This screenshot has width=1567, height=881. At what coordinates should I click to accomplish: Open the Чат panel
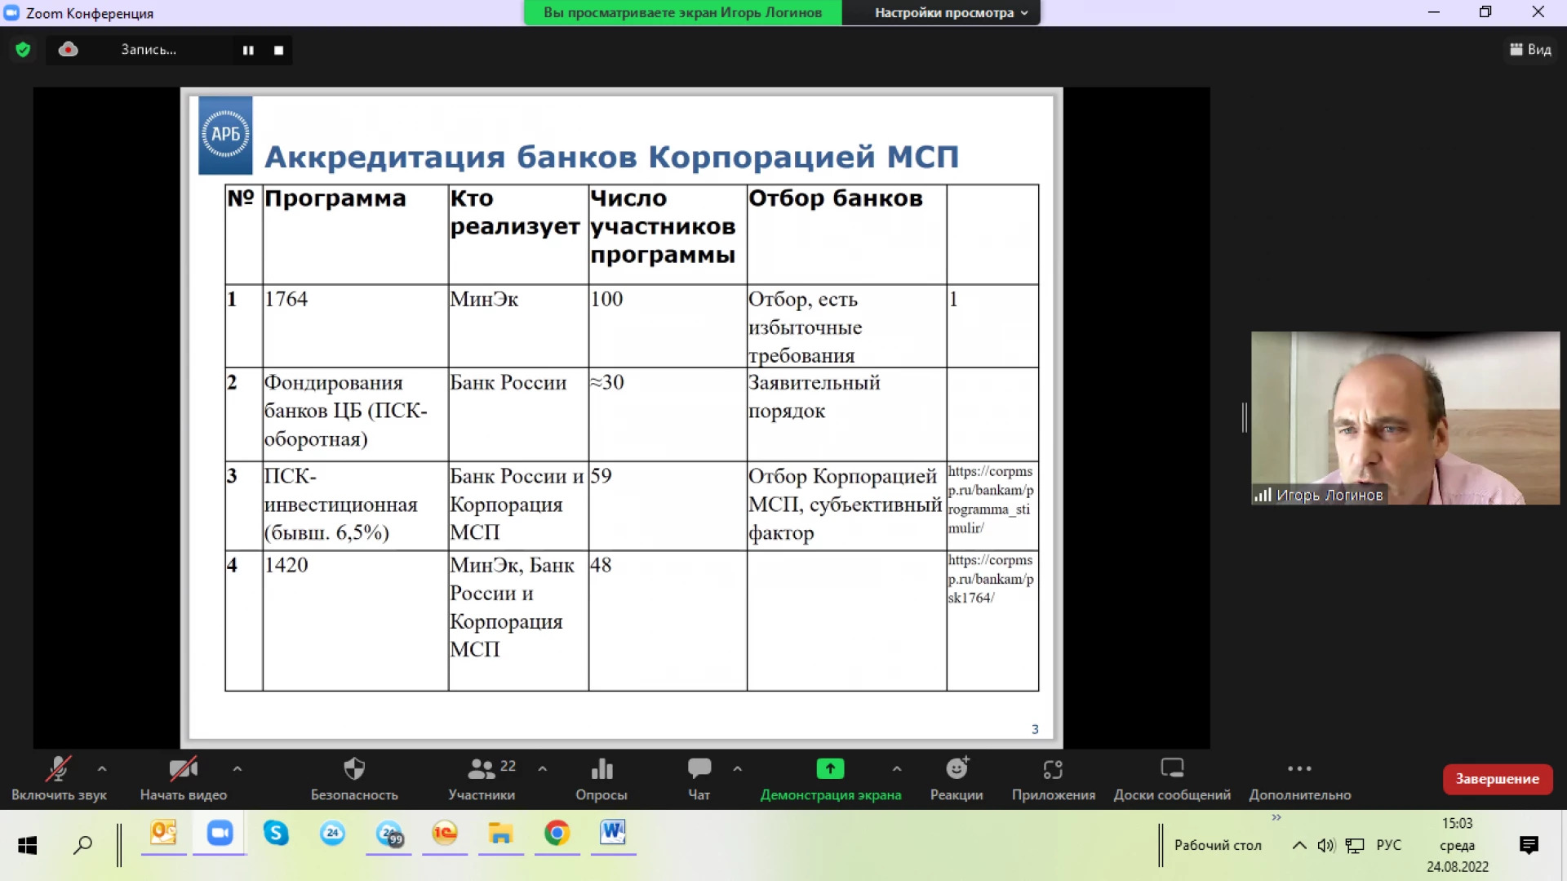click(699, 778)
